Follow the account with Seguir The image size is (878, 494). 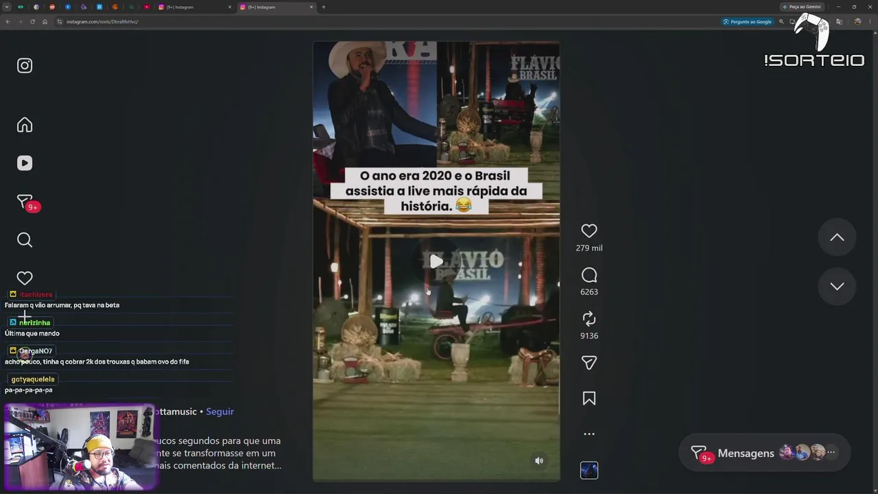coord(220,412)
